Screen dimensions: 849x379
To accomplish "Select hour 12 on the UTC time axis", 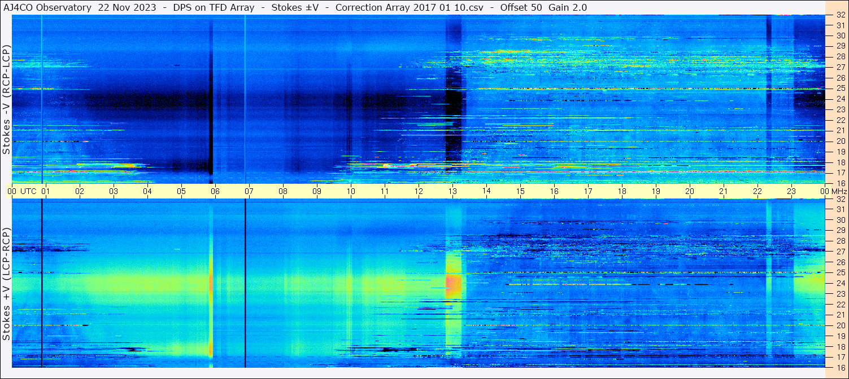I will click(x=419, y=191).
